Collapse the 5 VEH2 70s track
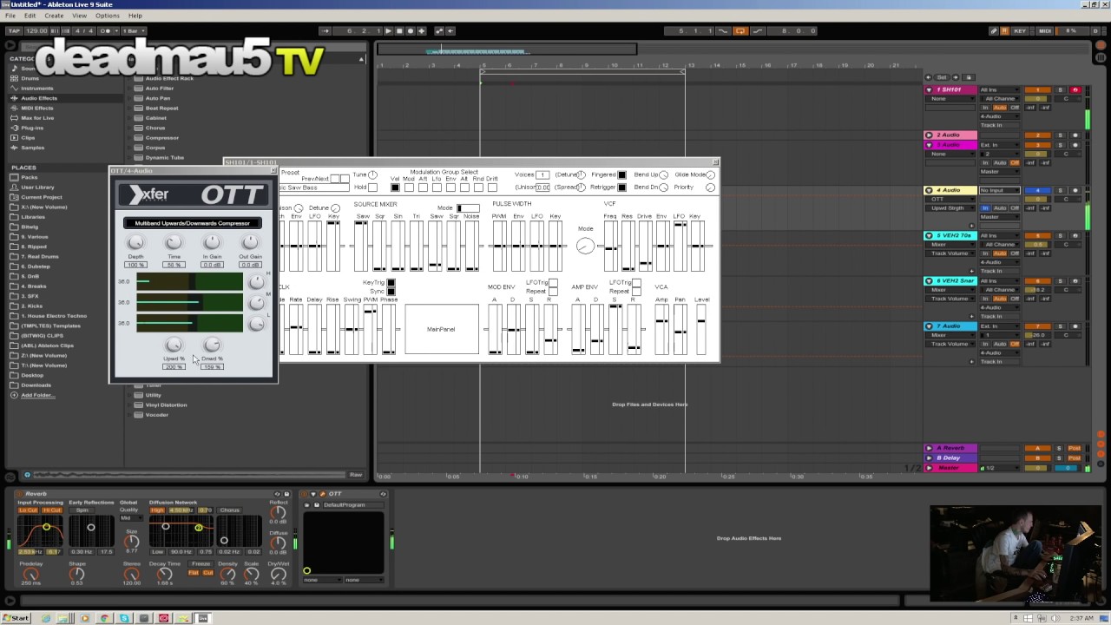 [x=929, y=235]
